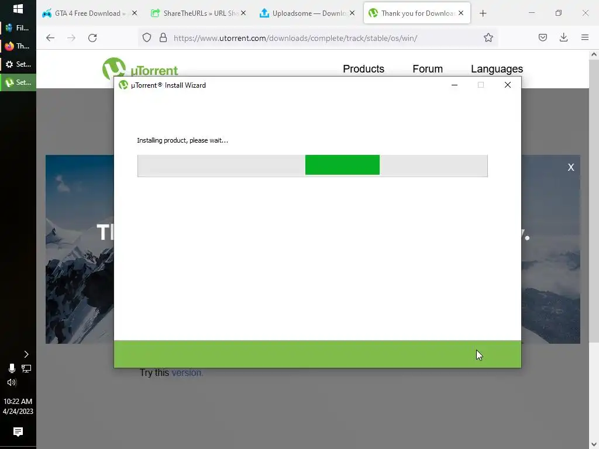
Task: Go back to the previous page
Action: pyautogui.click(x=50, y=38)
